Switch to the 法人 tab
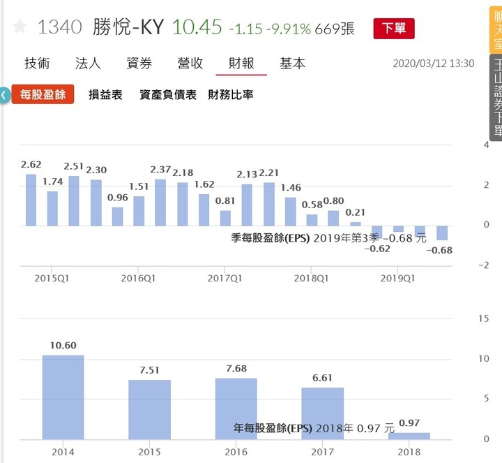 tap(88, 63)
